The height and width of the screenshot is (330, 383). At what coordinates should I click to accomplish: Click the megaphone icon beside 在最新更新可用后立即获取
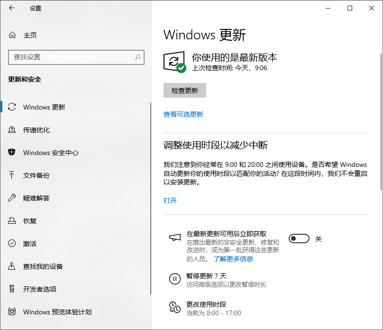(175, 237)
